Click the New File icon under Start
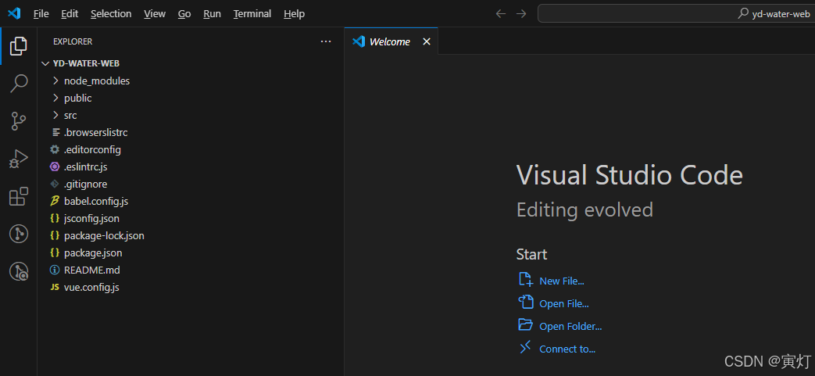This screenshot has width=815, height=376. [x=526, y=279]
